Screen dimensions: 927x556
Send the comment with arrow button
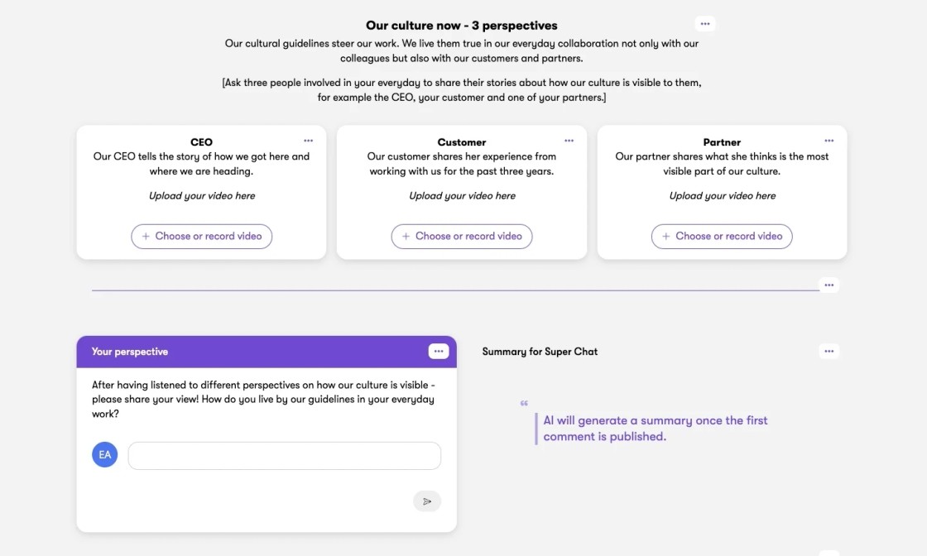coord(427,501)
